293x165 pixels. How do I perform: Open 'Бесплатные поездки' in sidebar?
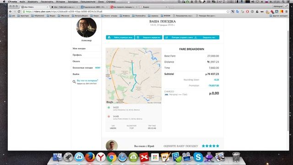82,68
